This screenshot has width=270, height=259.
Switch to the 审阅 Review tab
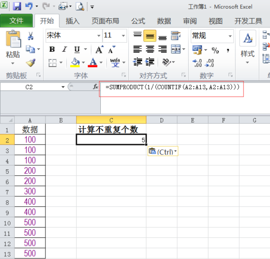point(189,21)
